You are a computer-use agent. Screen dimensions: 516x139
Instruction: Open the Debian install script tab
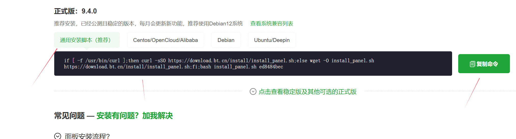(x=226, y=40)
